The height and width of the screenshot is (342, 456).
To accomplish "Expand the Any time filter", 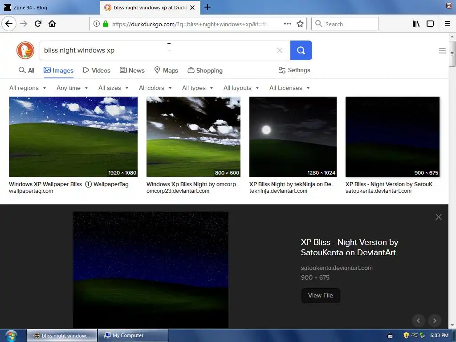I will click(72, 88).
